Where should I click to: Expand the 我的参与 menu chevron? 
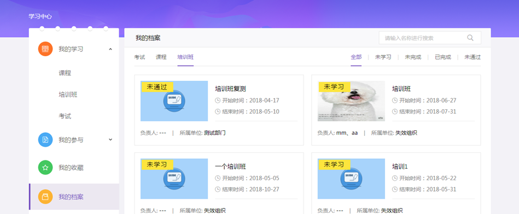click(110, 140)
